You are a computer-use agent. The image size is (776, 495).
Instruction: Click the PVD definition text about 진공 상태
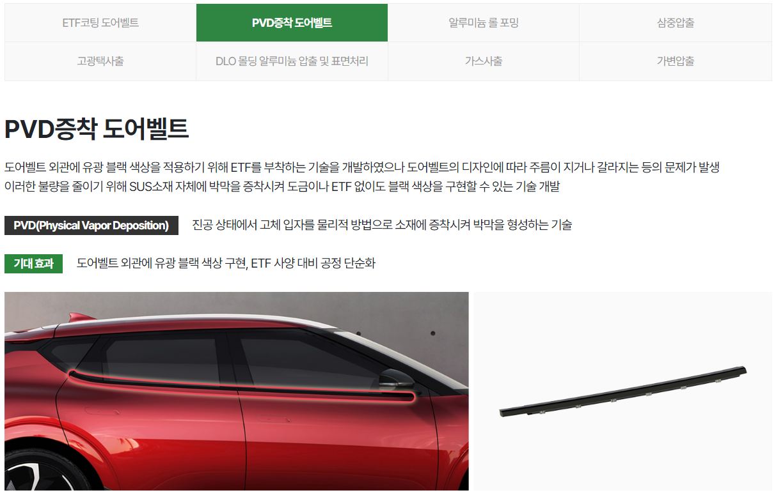[382, 225]
